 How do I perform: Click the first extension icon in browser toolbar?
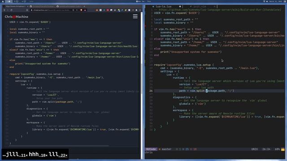[x=97, y=10]
